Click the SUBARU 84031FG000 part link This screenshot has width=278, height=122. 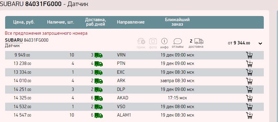(27, 40)
